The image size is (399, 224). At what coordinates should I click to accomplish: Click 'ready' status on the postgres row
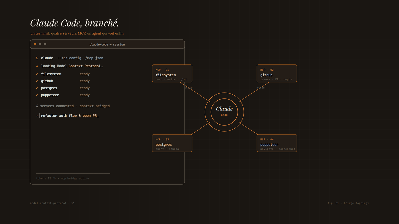click(85, 88)
